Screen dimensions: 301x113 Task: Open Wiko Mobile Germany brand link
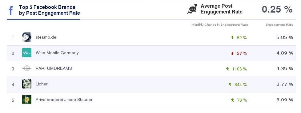57,53
